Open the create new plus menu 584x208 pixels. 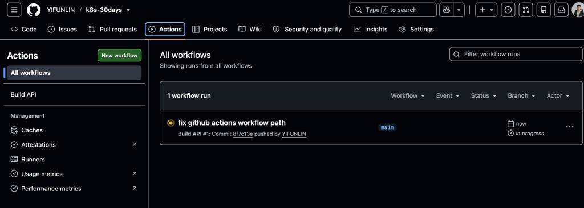click(486, 10)
